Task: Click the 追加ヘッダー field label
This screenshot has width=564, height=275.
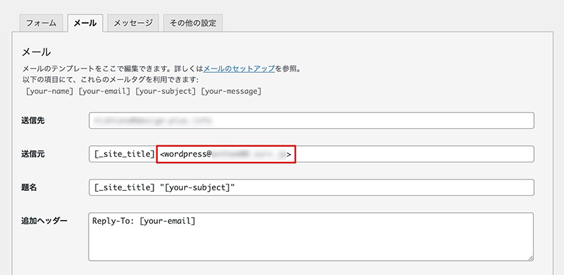Action: click(44, 220)
